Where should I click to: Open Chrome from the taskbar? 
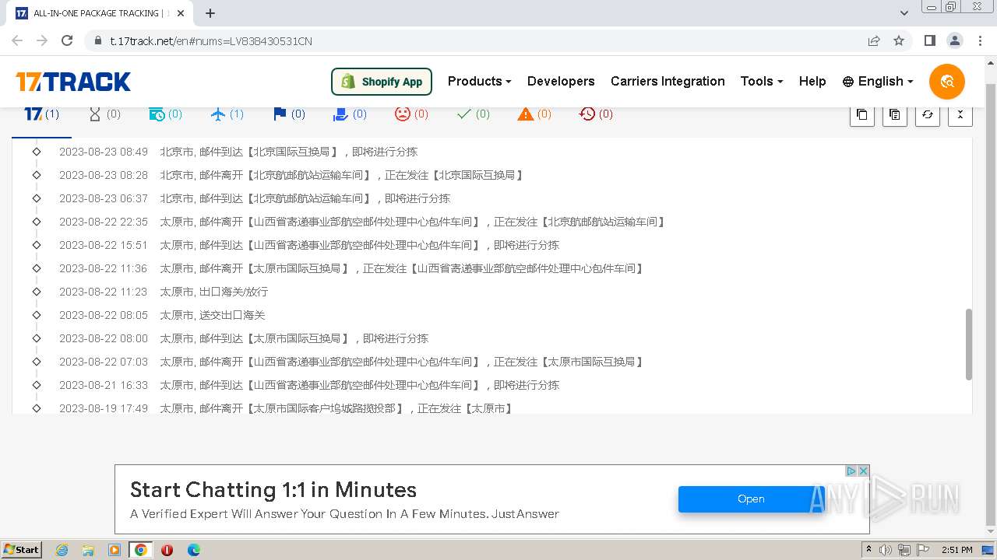click(x=140, y=550)
